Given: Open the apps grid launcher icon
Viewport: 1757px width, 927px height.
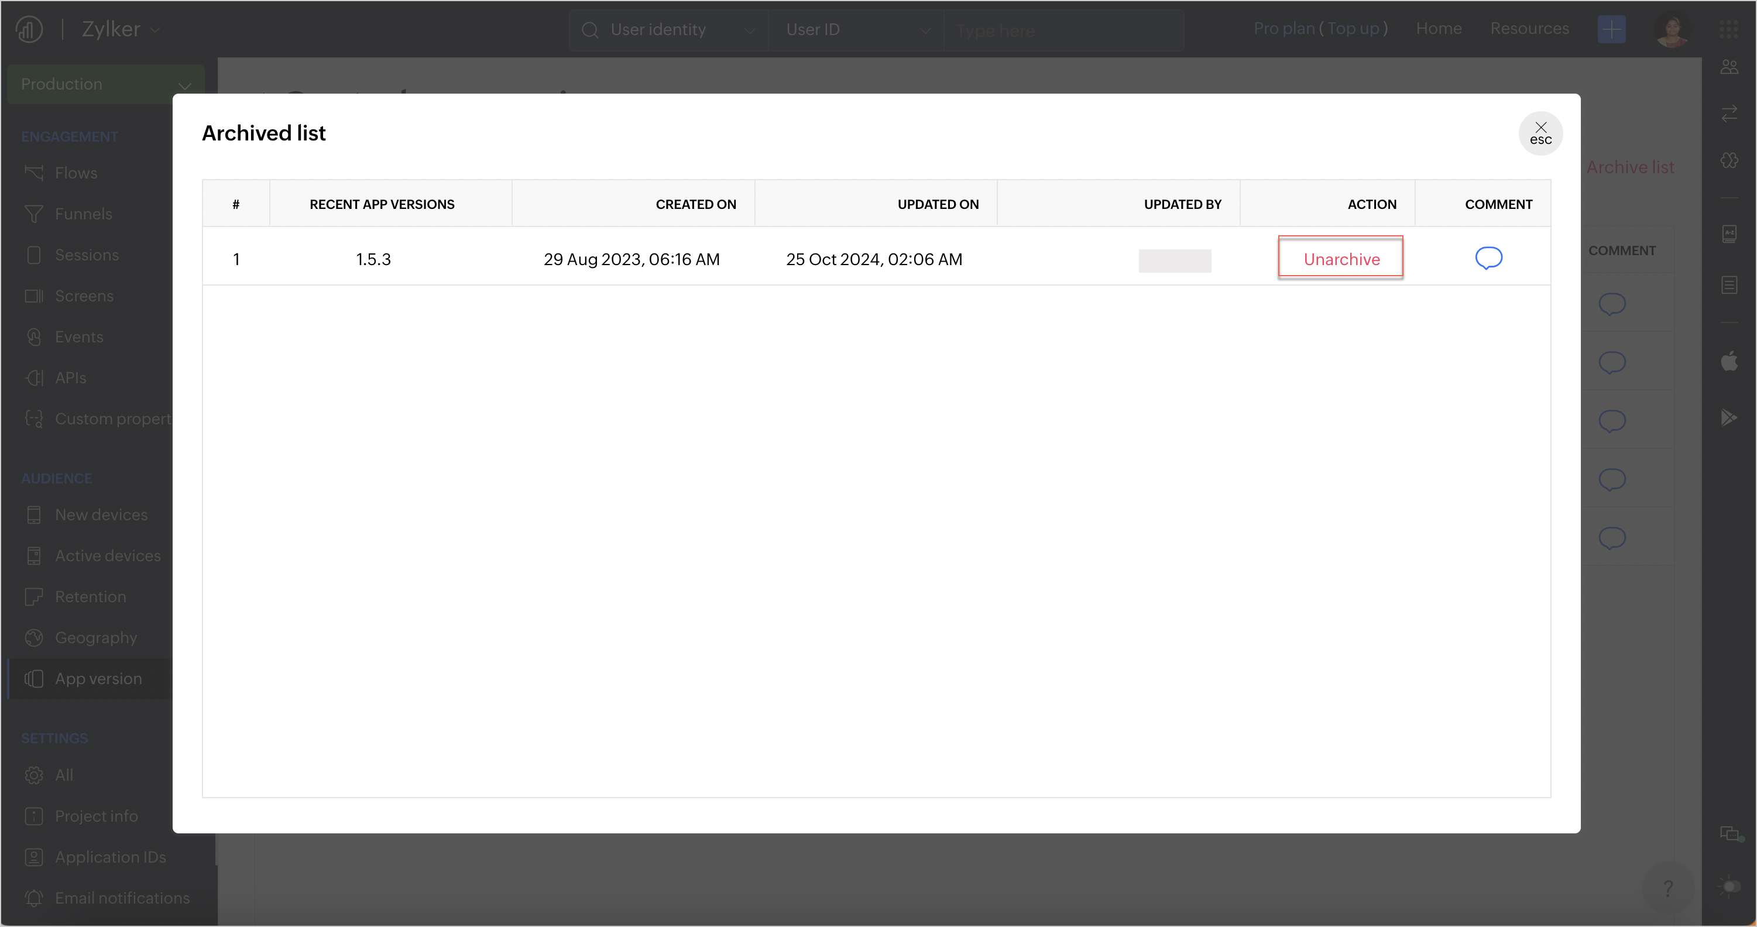Looking at the screenshot, I should (1728, 29).
